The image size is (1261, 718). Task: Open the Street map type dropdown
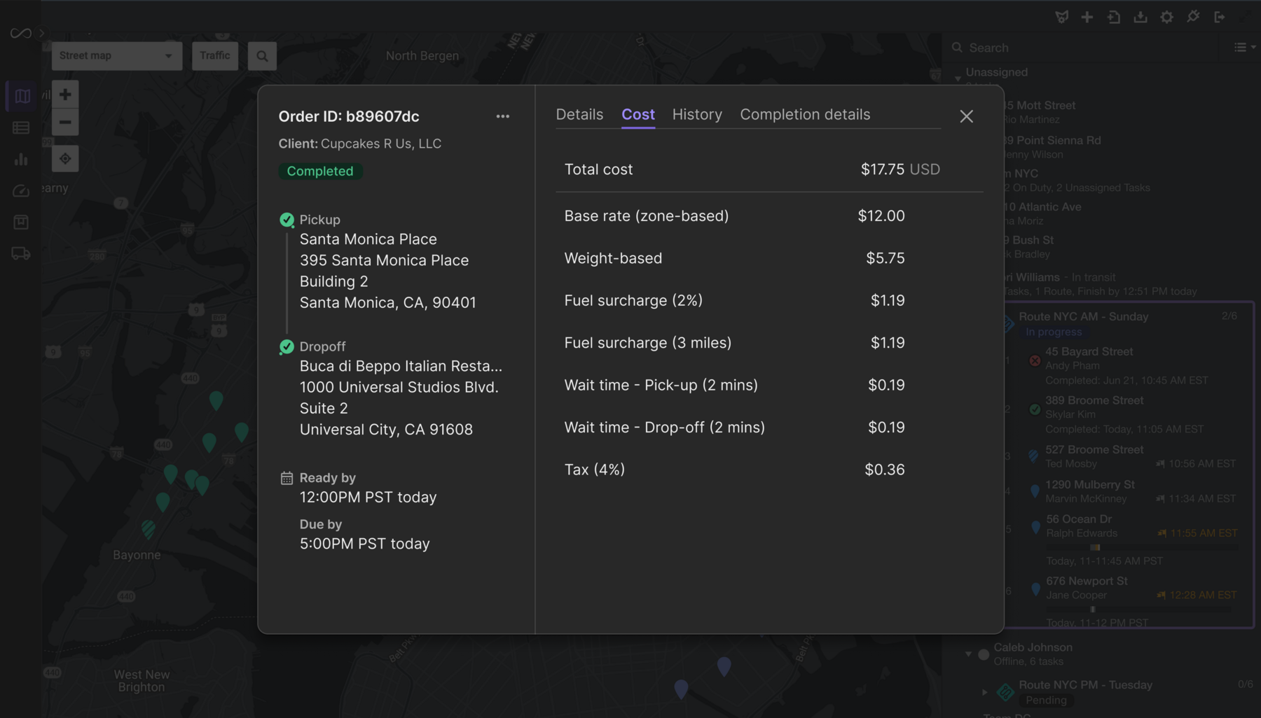pyautogui.click(x=116, y=56)
